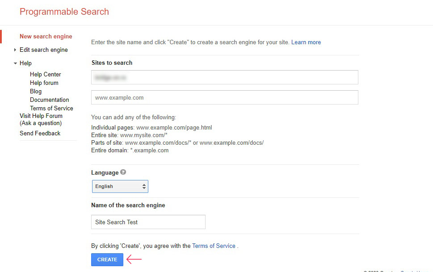Image resolution: width=433 pixels, height=272 pixels.
Task: Click the 'Individual pages' example line
Action: click(x=151, y=128)
